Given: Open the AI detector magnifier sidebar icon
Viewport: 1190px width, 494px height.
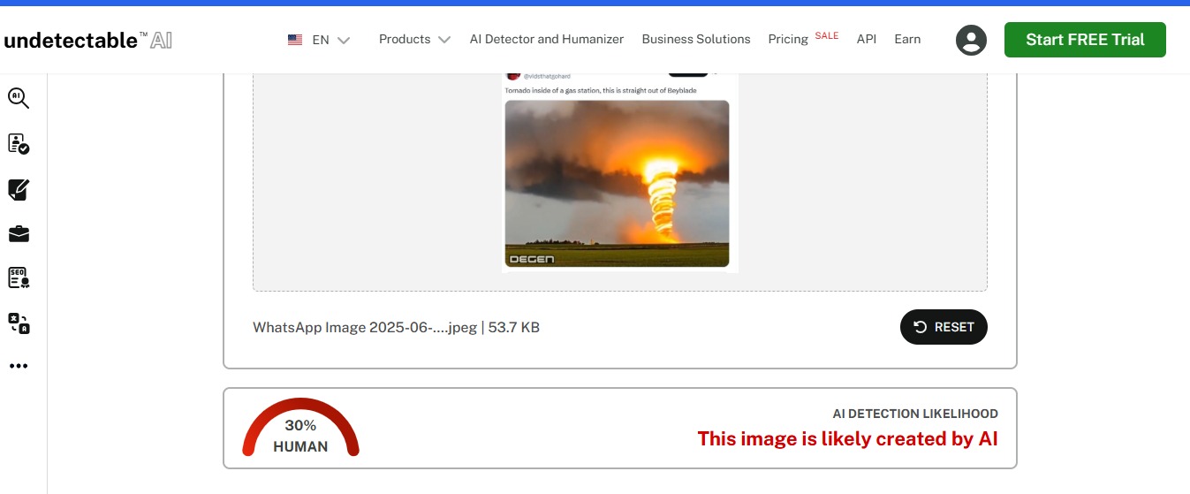Looking at the screenshot, I should pos(19,98).
